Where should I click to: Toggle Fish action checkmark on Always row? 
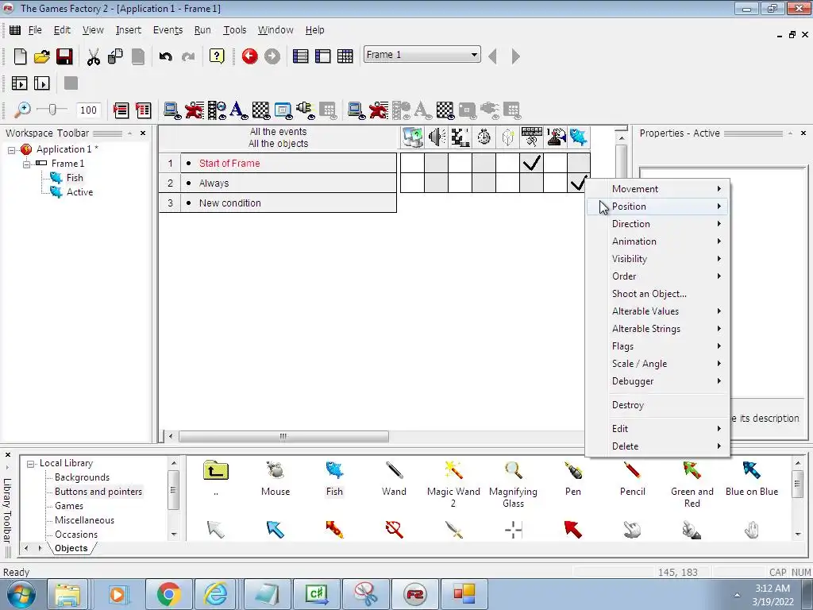click(579, 183)
